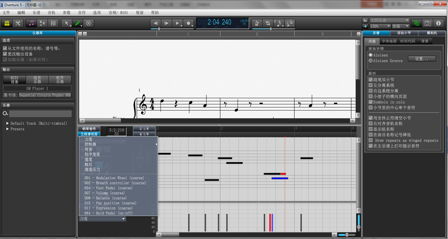Click the pink music notes icon
The width and height of the screenshot is (448, 239).
pos(31,23)
